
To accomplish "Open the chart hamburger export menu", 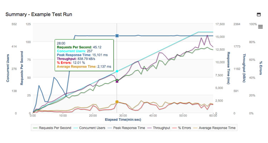I will click(x=260, y=27).
